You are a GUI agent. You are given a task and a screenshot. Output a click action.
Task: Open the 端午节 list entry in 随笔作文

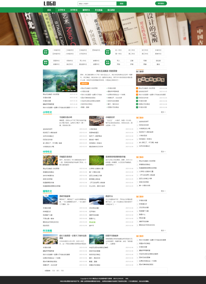pos(91,226)
